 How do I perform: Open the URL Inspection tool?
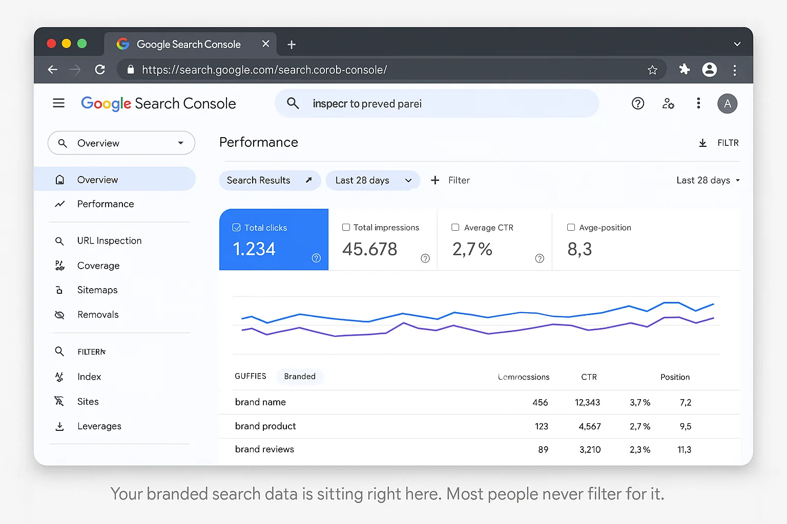click(109, 241)
